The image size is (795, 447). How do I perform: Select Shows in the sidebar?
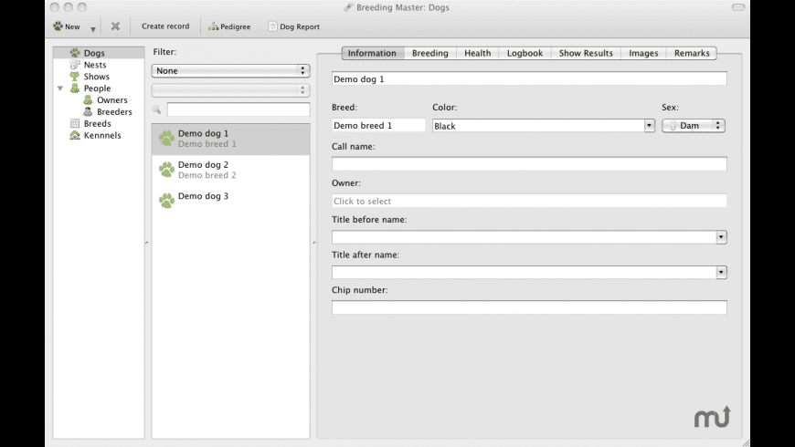click(96, 77)
